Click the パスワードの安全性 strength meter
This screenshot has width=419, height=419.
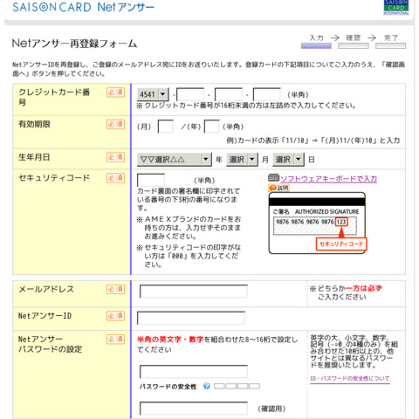click(237, 386)
